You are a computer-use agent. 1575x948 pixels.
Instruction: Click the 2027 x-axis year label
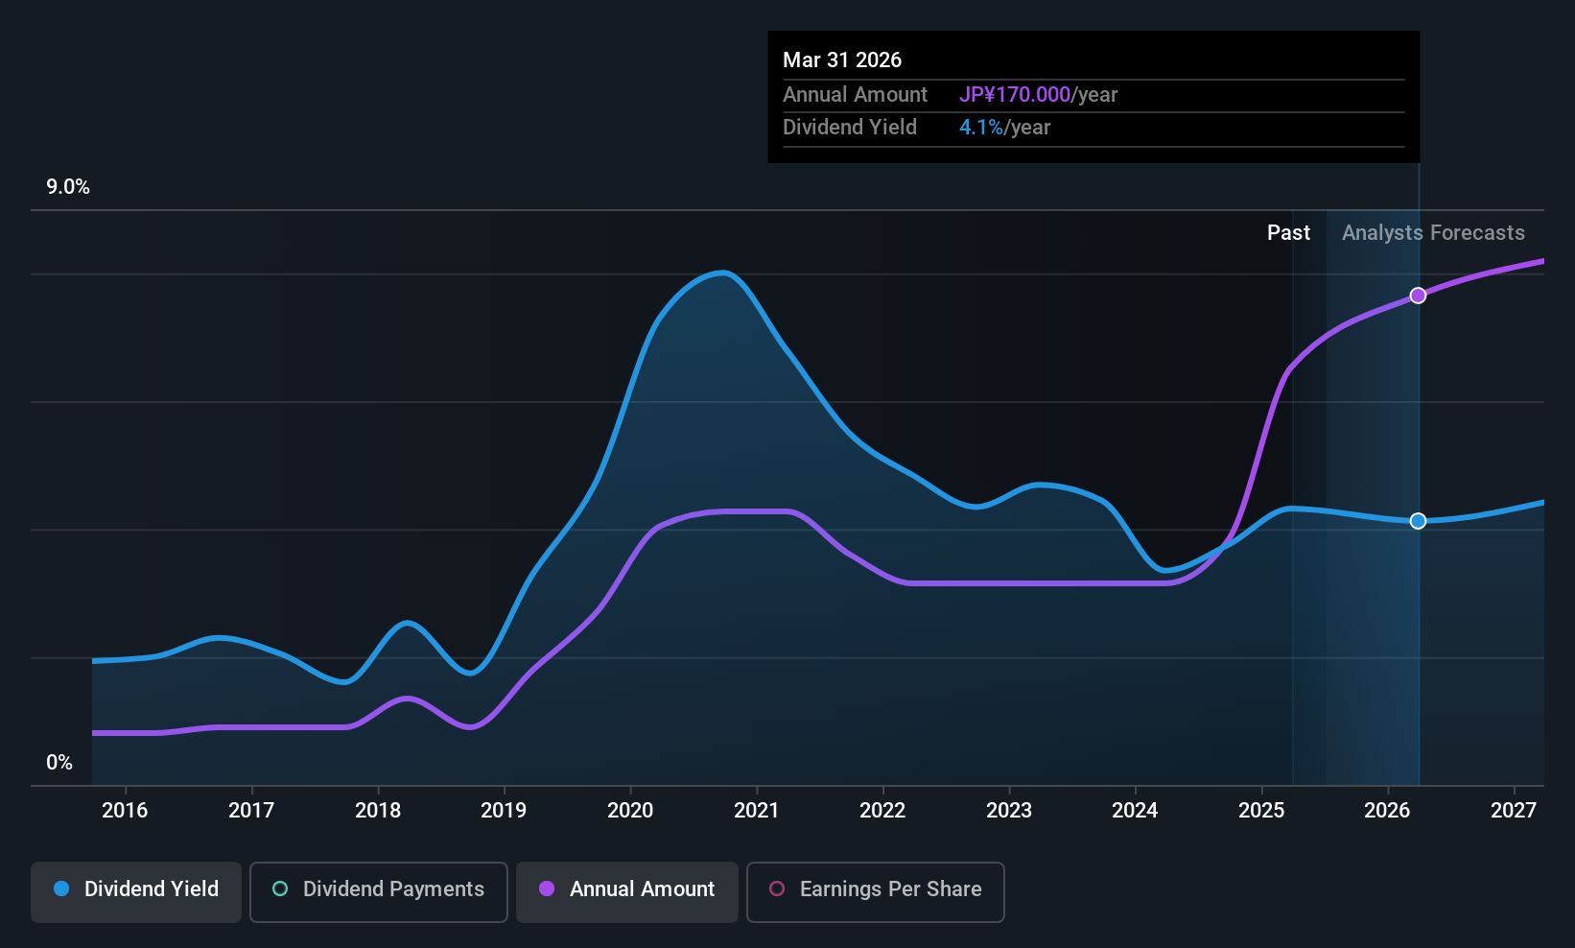[1514, 810]
